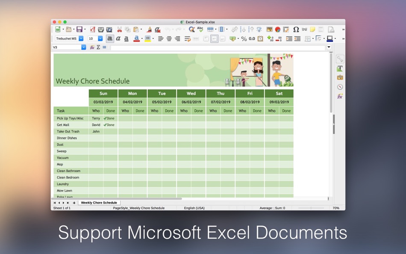Insert a comment (yellow note)
Viewport: 406px width, 254px height.
point(312,29)
